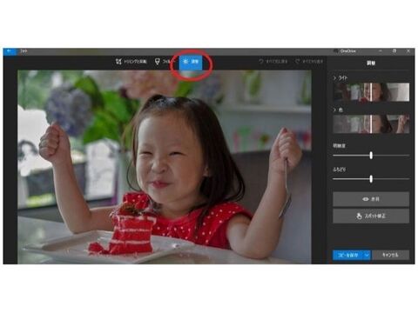Activate the Spot fix (スポット修正) button
This screenshot has height=313, width=418.
coord(371,216)
